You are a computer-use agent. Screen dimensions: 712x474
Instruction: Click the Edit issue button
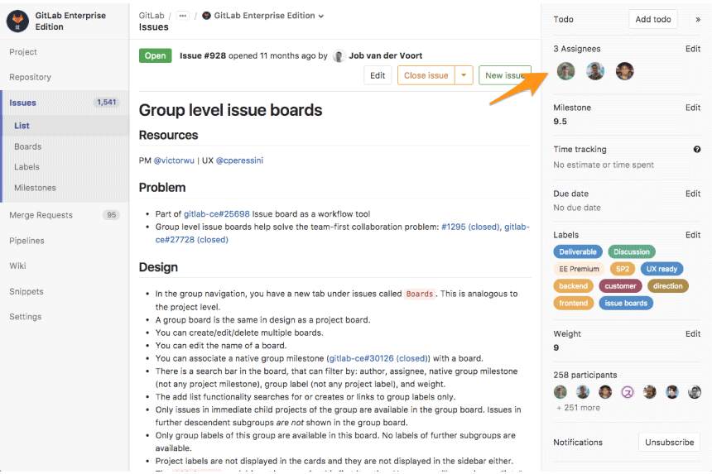[x=378, y=75]
